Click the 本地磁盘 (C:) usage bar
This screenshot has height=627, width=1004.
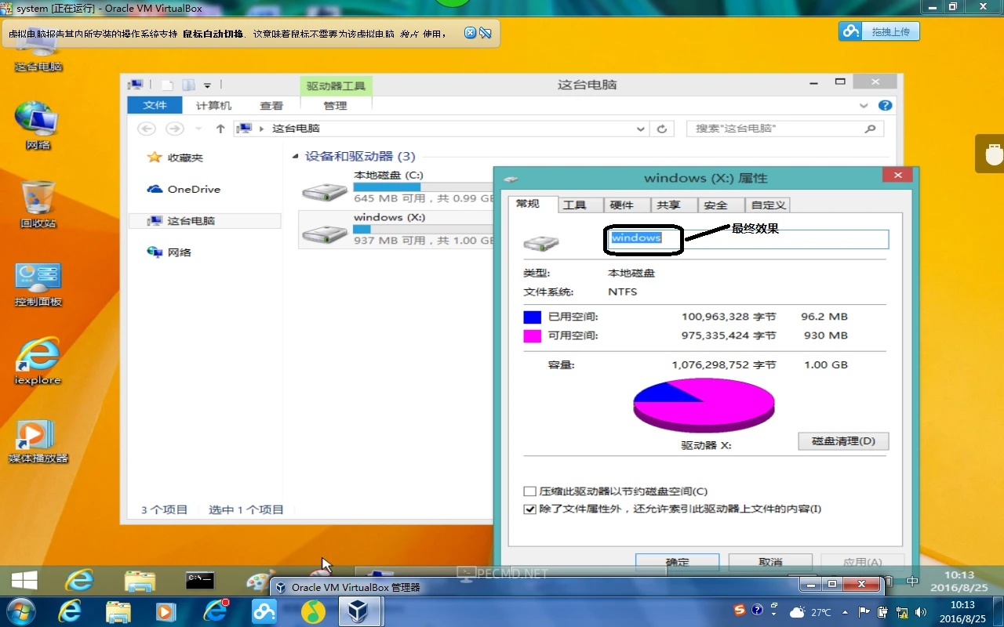424,187
